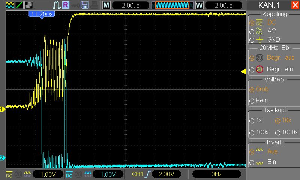Click the rising edge trigger slope icon
This screenshot has width=300, height=180.
148,174
